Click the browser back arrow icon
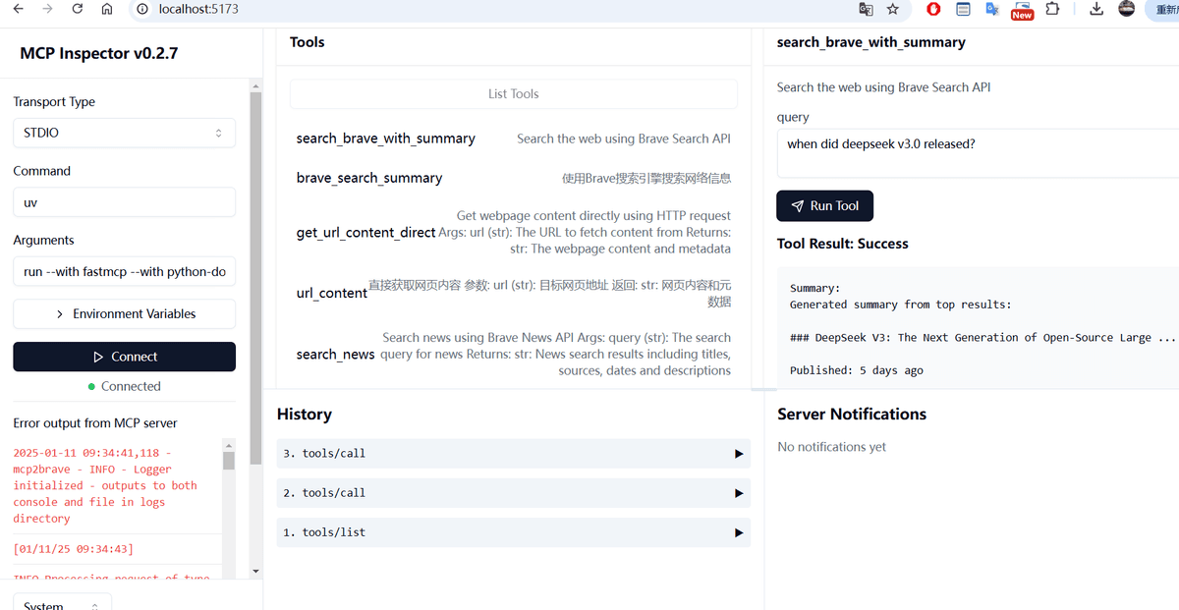Viewport: 1179px width, 610px height. pos(17,9)
